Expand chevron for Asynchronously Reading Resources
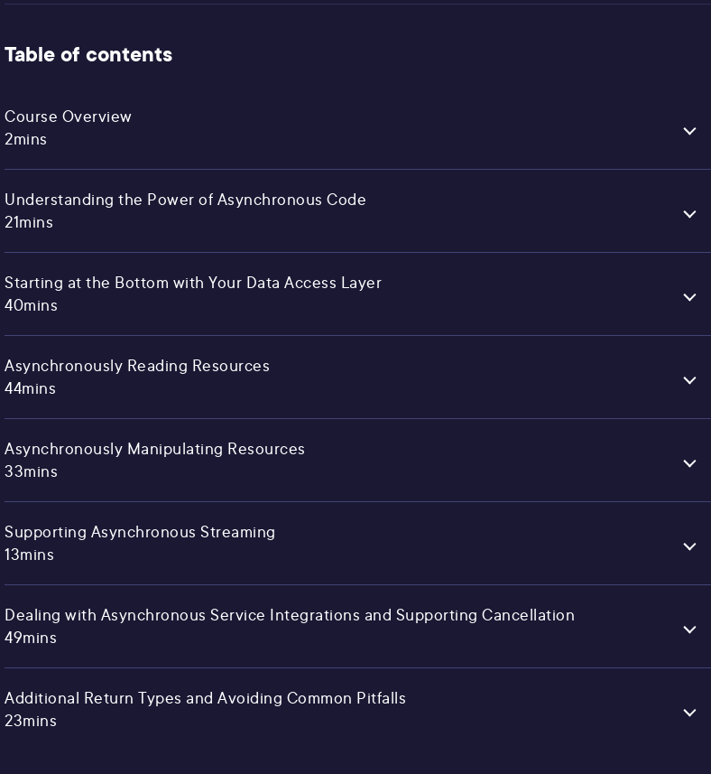Viewport: 711px width, 774px height. (689, 380)
